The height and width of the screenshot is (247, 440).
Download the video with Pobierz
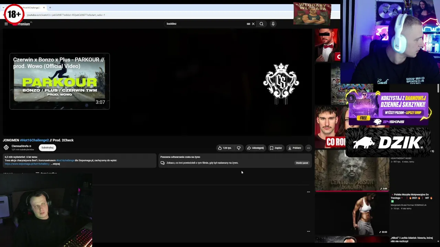(x=295, y=148)
